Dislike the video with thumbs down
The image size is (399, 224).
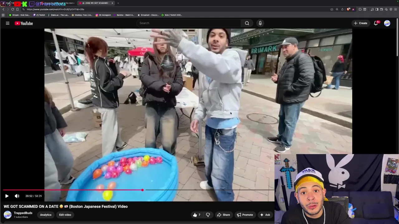point(208,215)
